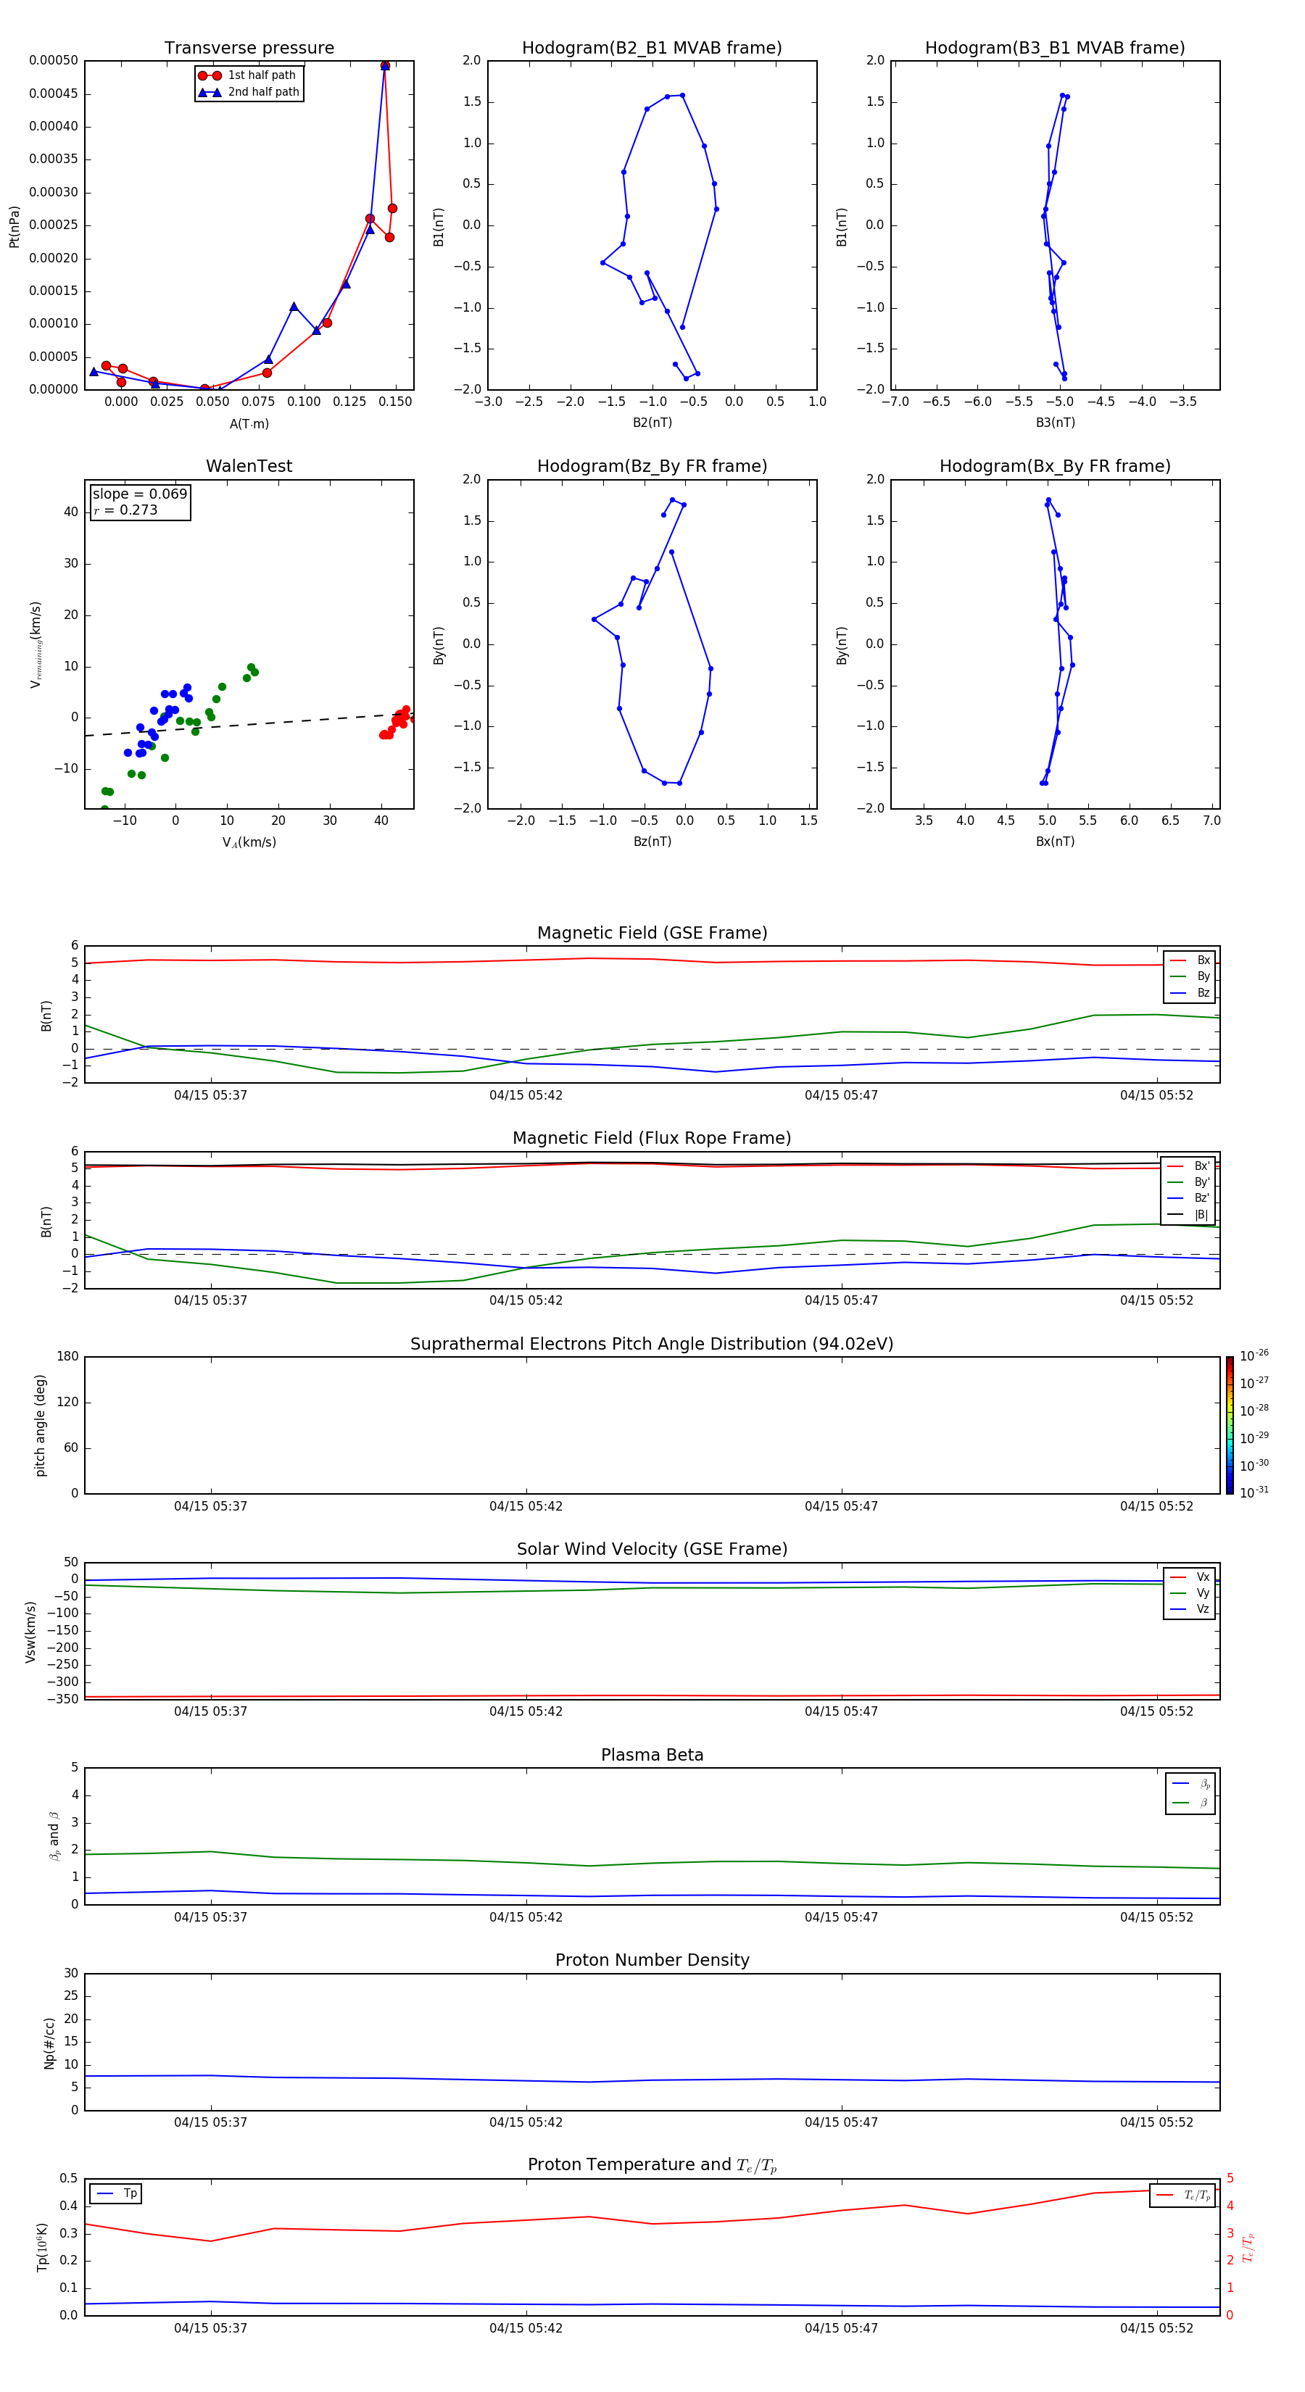1305x2392 pixels.
Task: Select |B| in the flux rope legend
Action: coord(1189,1215)
